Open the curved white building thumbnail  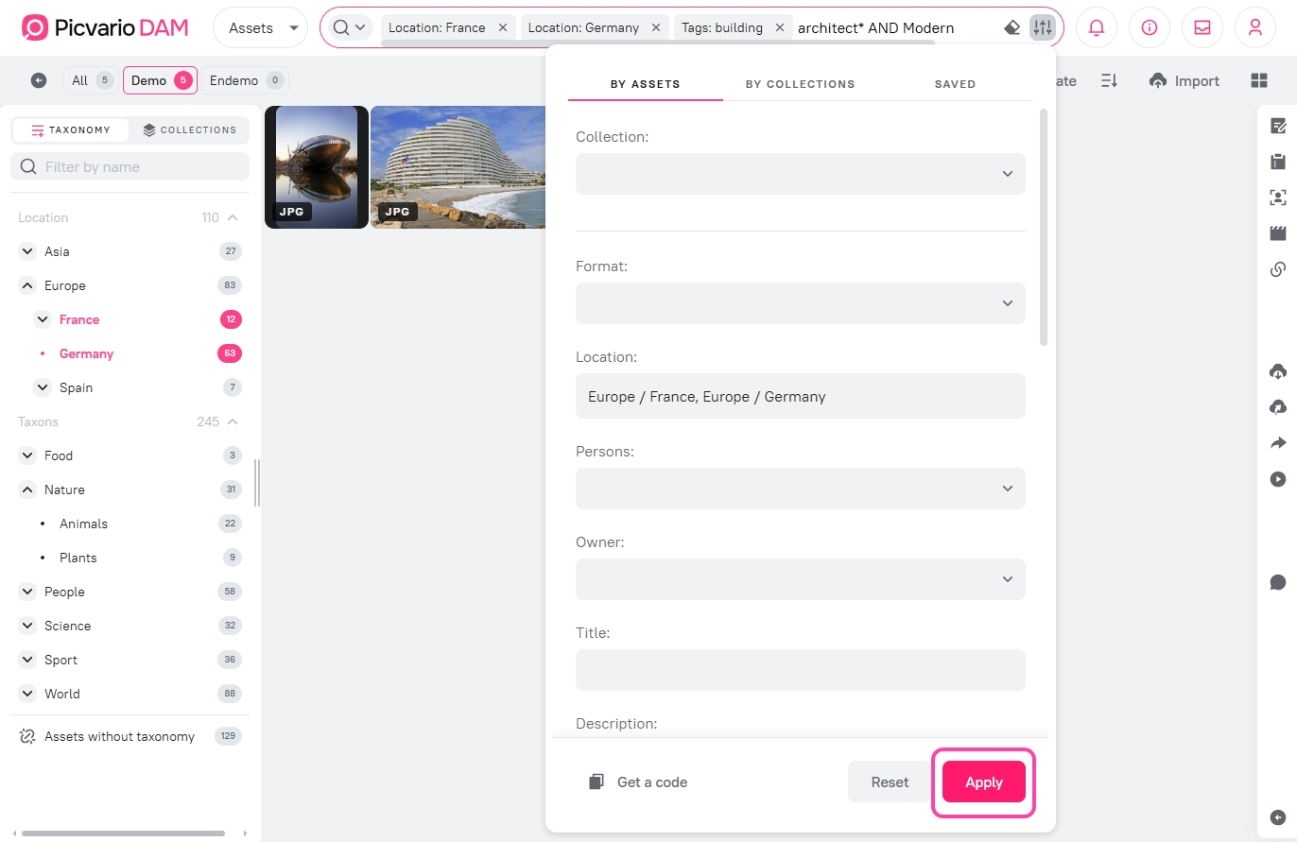click(x=458, y=167)
